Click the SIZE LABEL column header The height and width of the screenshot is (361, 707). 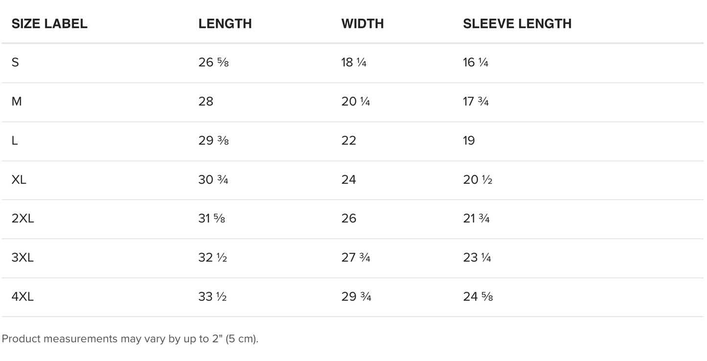pos(49,23)
